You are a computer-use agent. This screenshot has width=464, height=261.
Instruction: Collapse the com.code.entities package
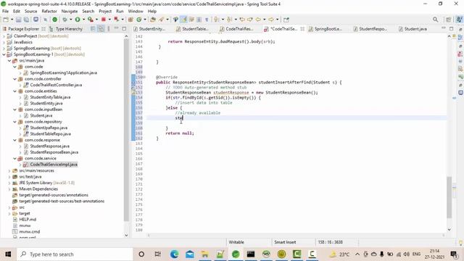coord(14,91)
